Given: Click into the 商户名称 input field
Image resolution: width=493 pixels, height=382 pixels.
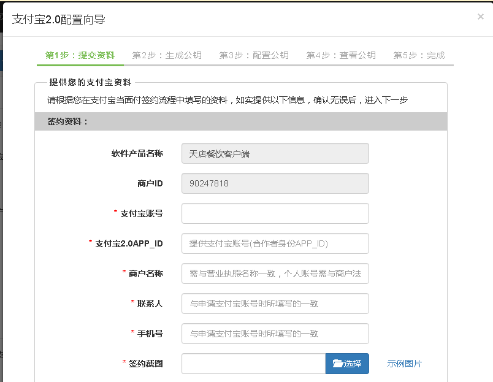Looking at the screenshot, I should [x=275, y=273].
